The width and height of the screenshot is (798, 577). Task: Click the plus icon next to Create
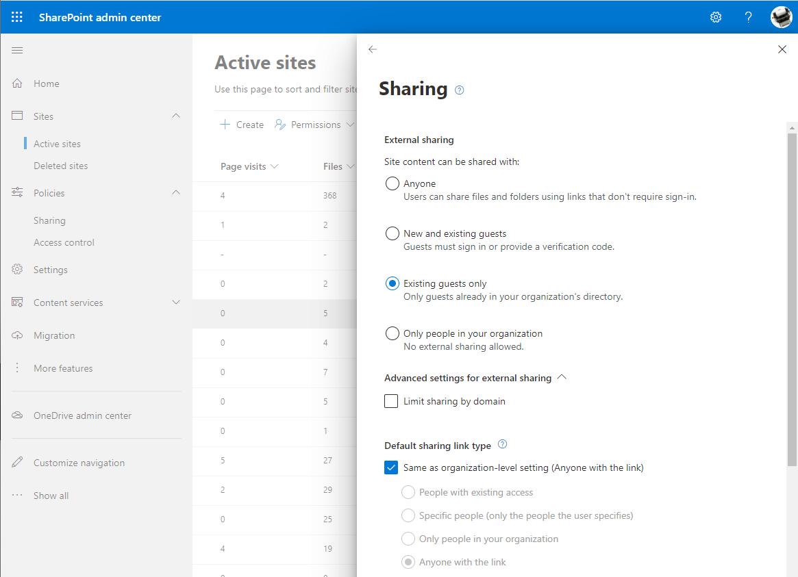tap(225, 125)
